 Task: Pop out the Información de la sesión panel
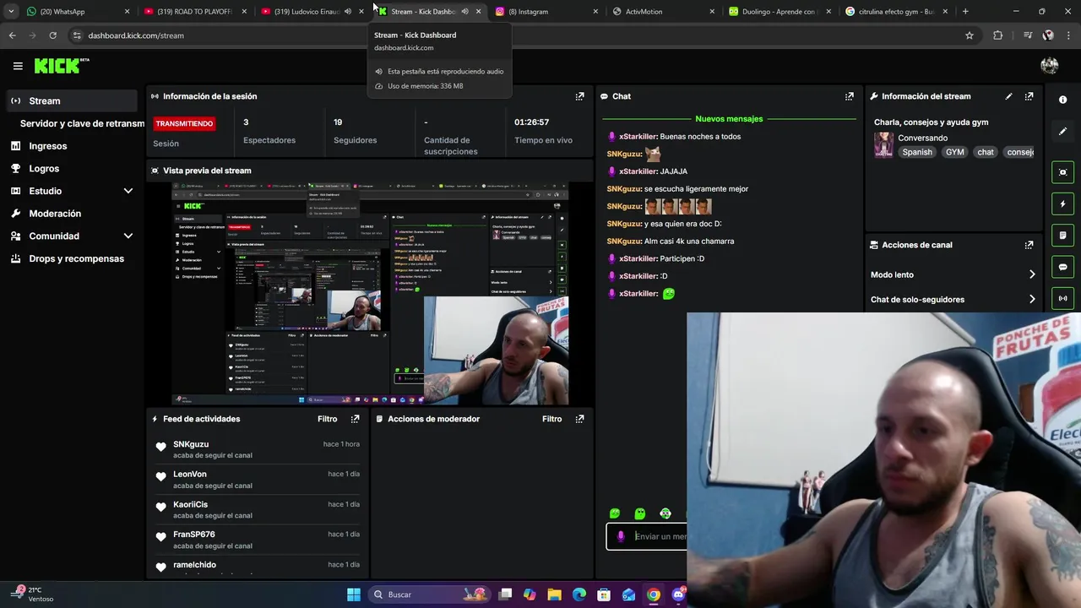pos(579,96)
